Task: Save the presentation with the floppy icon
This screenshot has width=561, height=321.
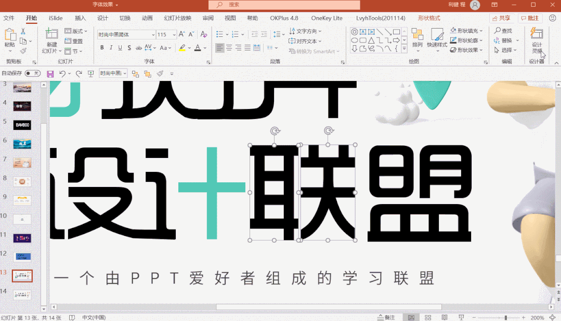Action: tap(50, 74)
